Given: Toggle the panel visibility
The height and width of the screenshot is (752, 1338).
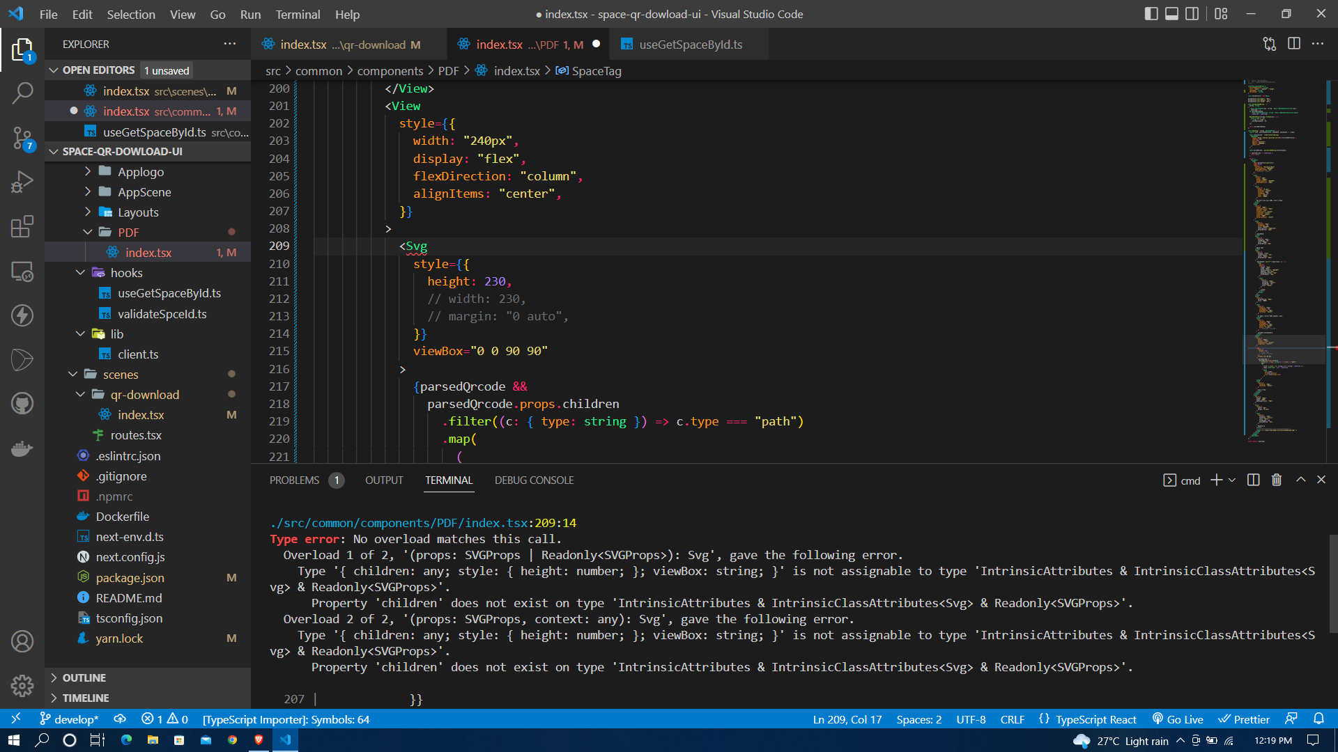Looking at the screenshot, I should 1171,13.
